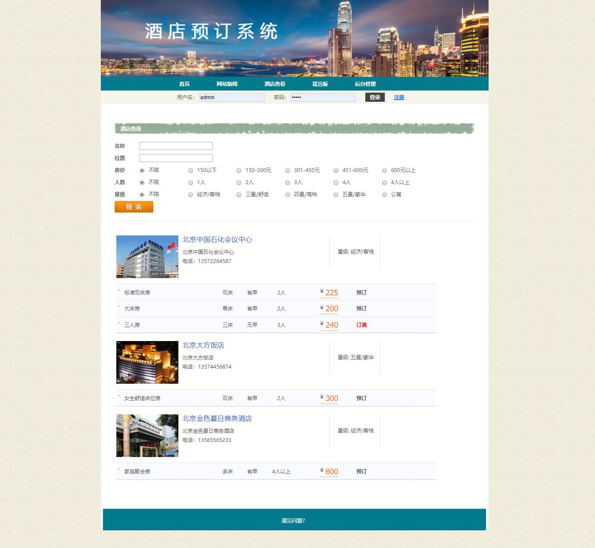
Task: Select the 451-600元 price filter
Action: coord(336,170)
